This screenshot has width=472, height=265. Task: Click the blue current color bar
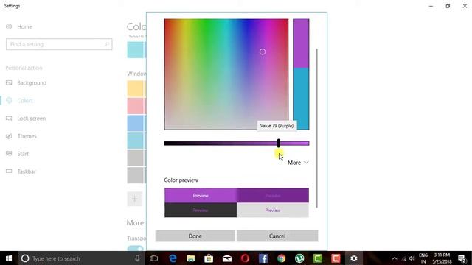[x=301, y=99]
